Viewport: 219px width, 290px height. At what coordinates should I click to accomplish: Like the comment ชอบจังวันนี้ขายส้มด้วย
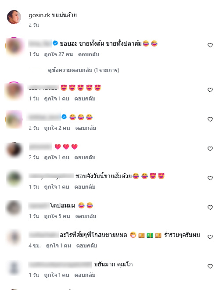[210, 178]
